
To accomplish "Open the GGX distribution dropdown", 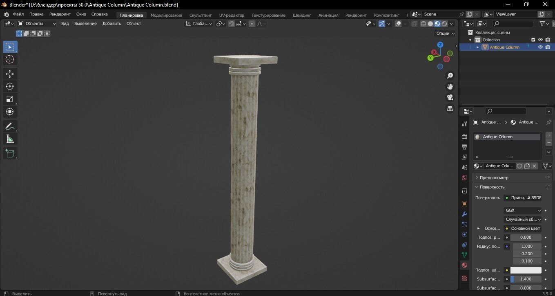I will [523, 211].
